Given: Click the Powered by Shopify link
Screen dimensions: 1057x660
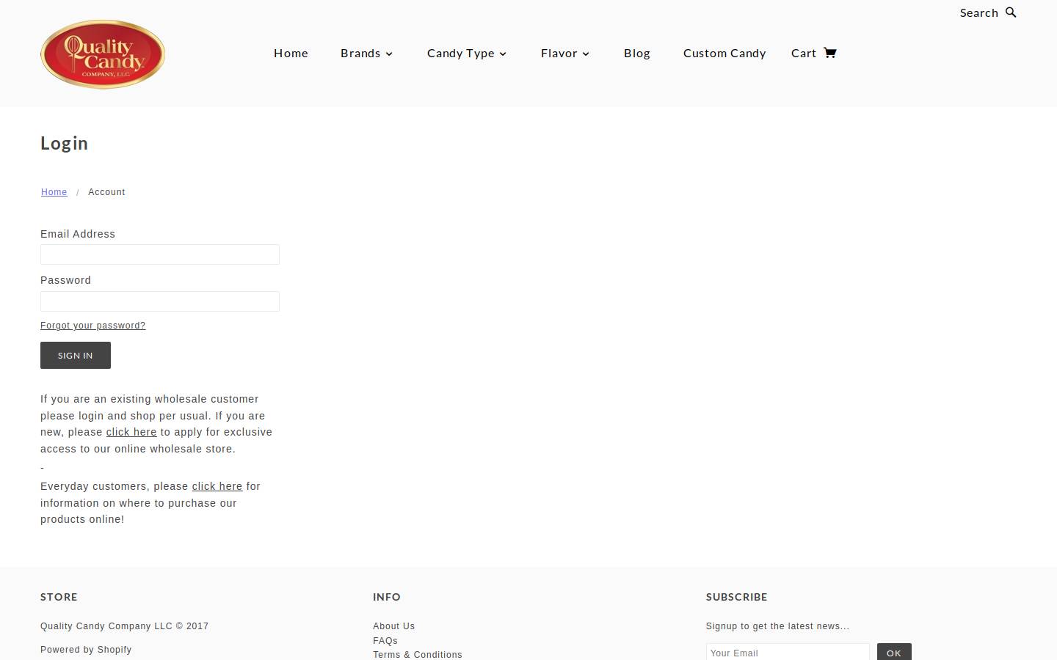Looking at the screenshot, I should (86, 650).
